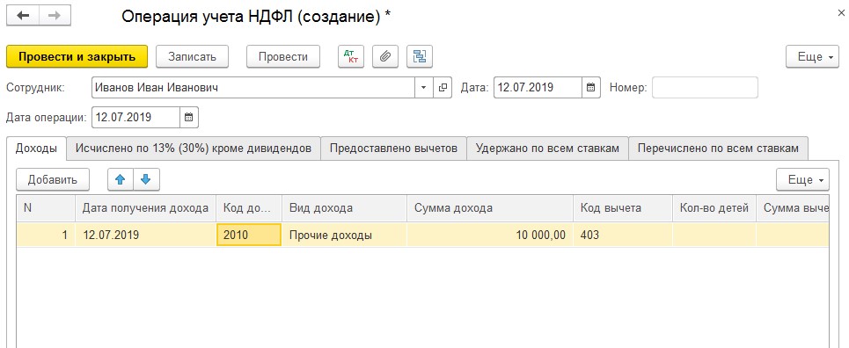Screen dimensions: 849x348
Task: Move row up with blue arrow
Action: [x=121, y=179]
